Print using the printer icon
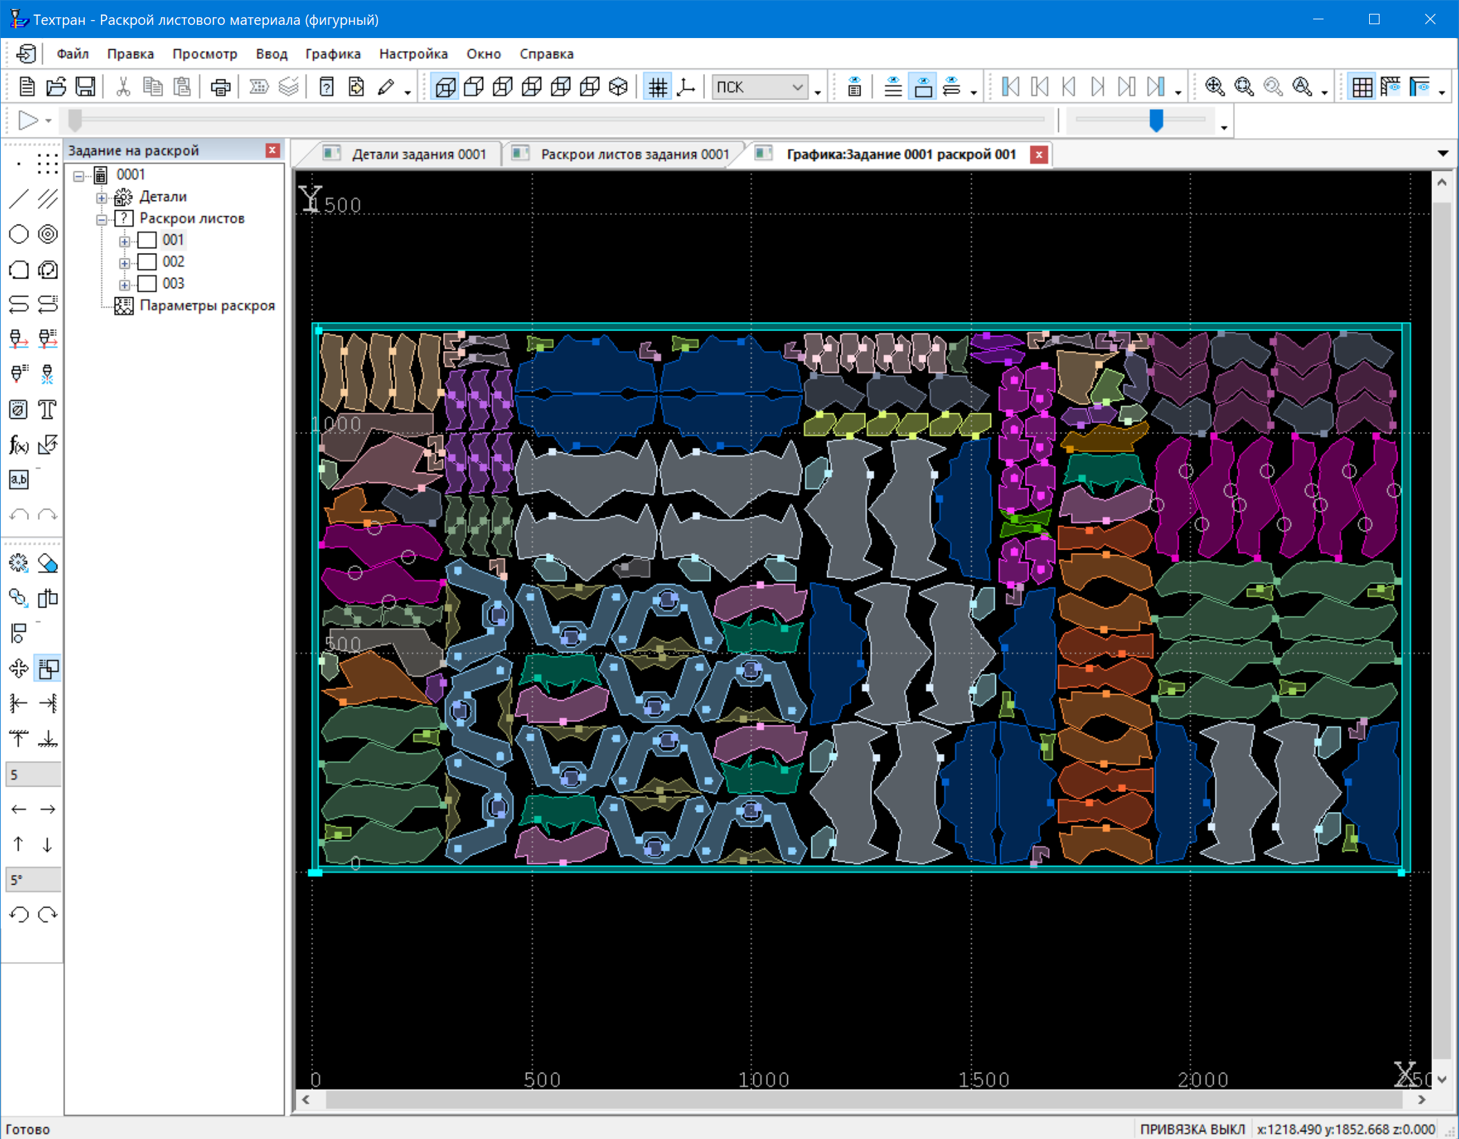 click(220, 87)
